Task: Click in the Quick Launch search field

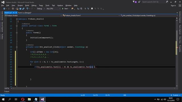Action: [154, 2]
